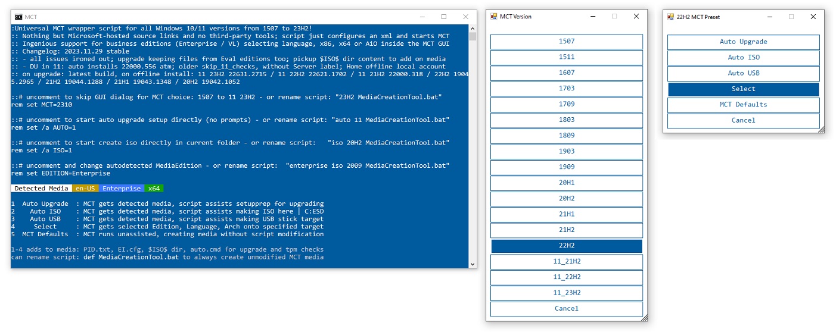The width and height of the screenshot is (839, 332).
Task: Choose Auto USB preset
Action: 744,73
